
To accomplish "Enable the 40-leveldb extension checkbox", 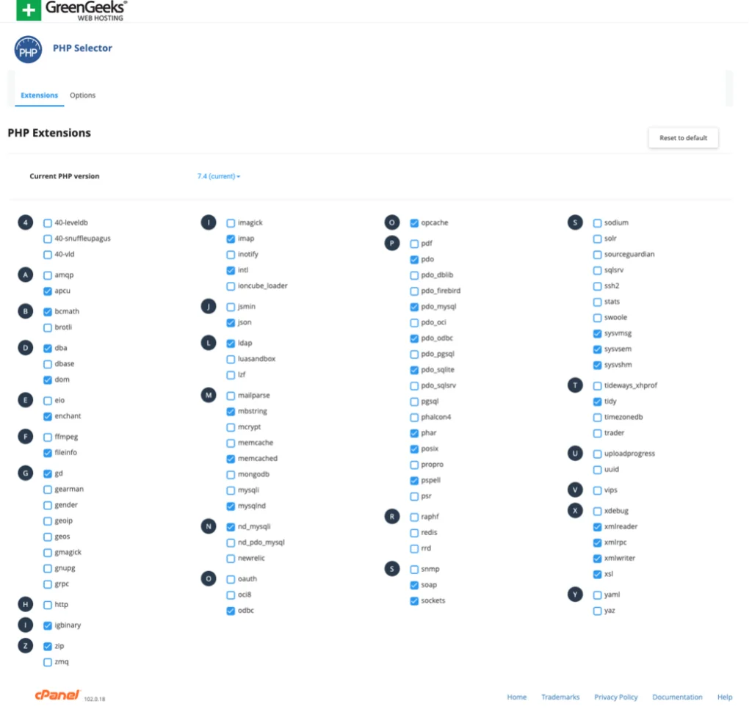I will tap(48, 223).
